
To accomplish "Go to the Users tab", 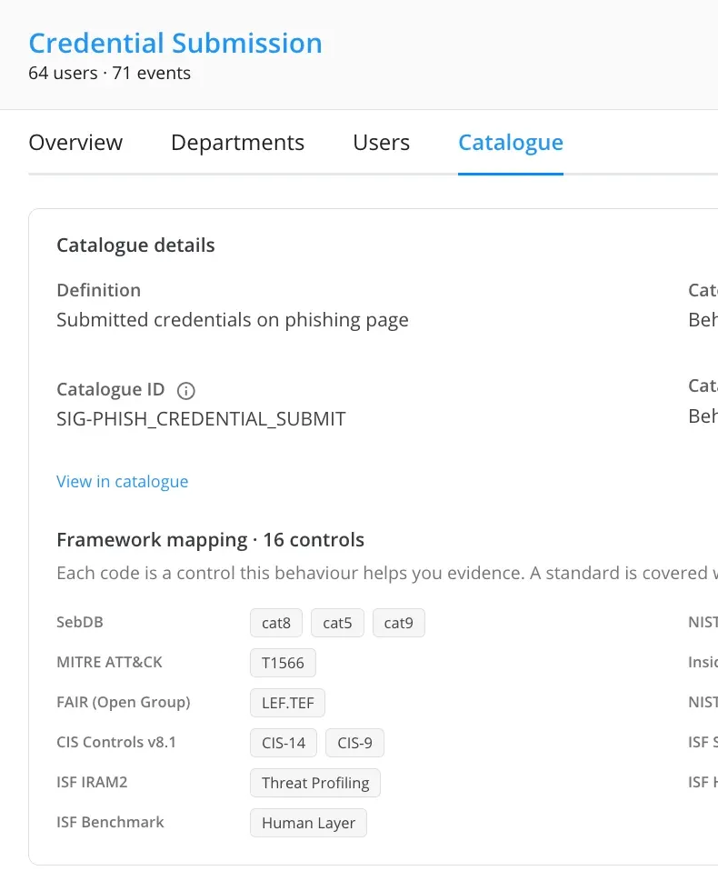I will click(x=382, y=143).
